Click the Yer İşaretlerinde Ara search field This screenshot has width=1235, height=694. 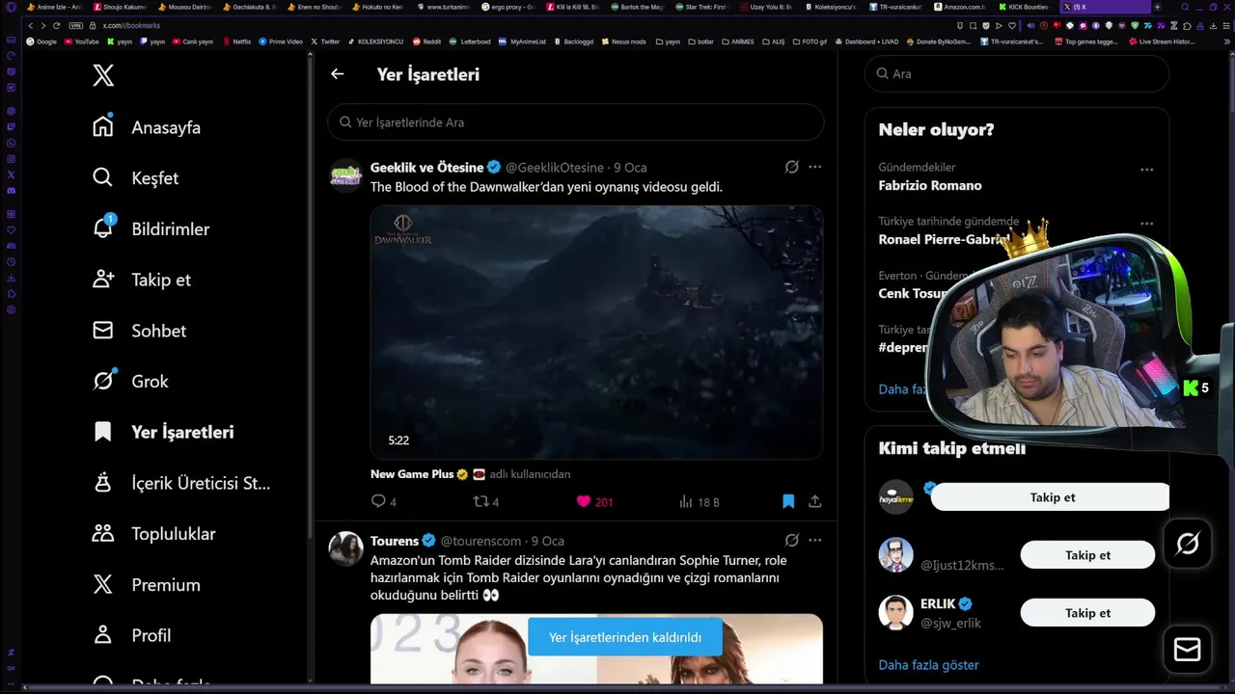coord(576,122)
